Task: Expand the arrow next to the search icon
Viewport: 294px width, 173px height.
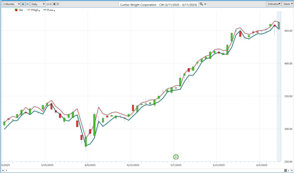Action: [205, 4]
